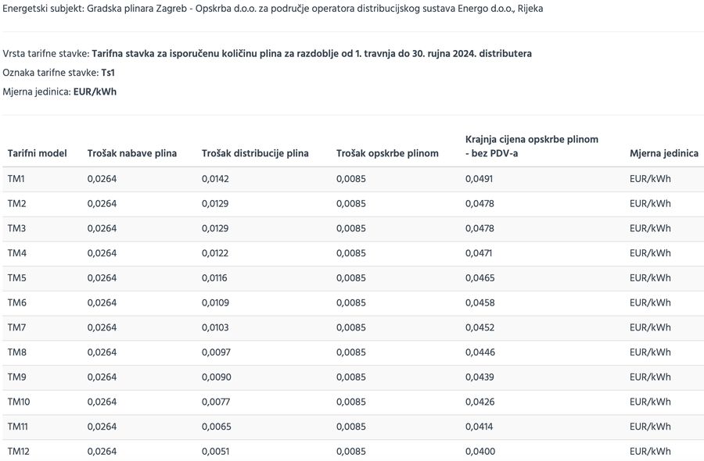Select the "Trošak distribucije plina" column header
The height and width of the screenshot is (461, 704).
pos(255,153)
